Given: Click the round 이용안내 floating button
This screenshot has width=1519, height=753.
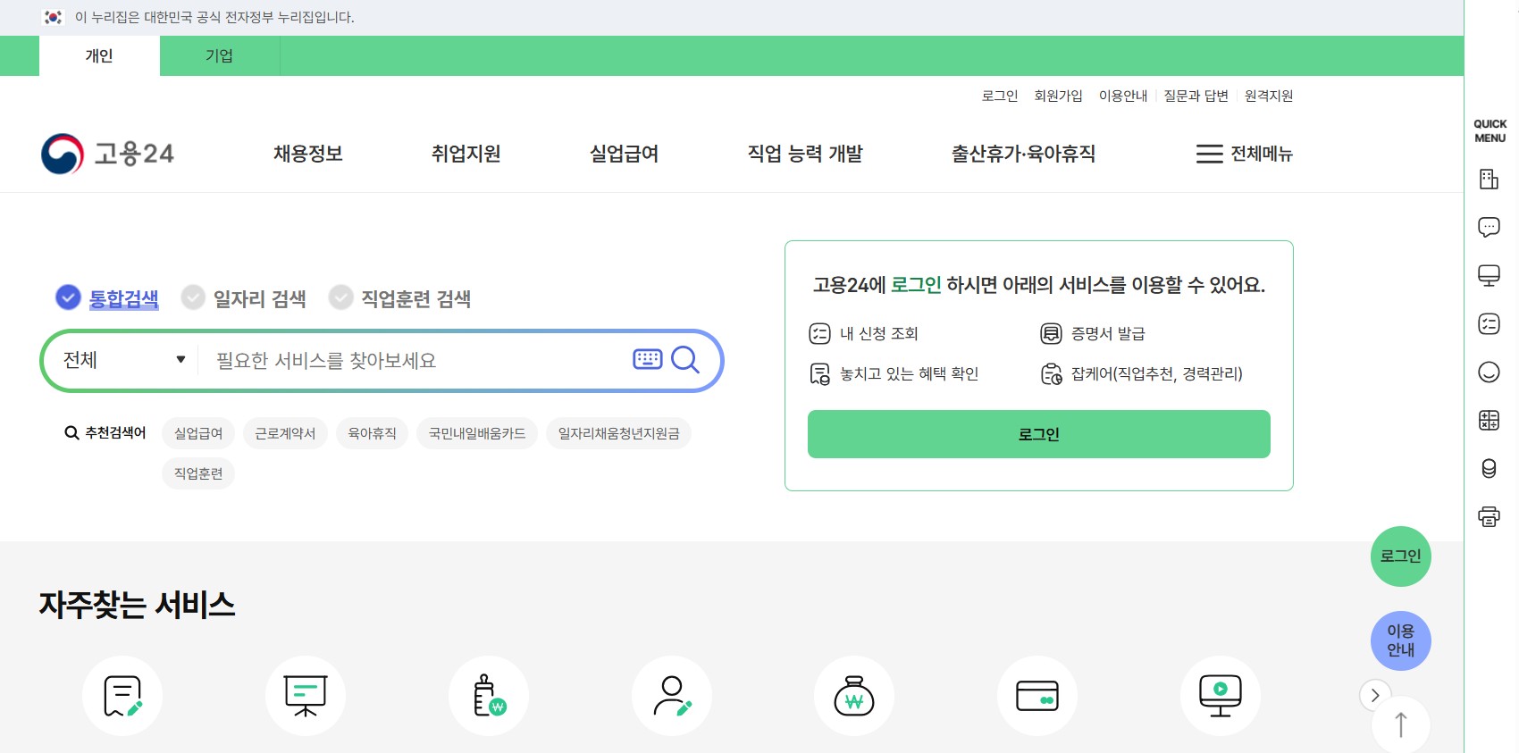Looking at the screenshot, I should 1401,640.
